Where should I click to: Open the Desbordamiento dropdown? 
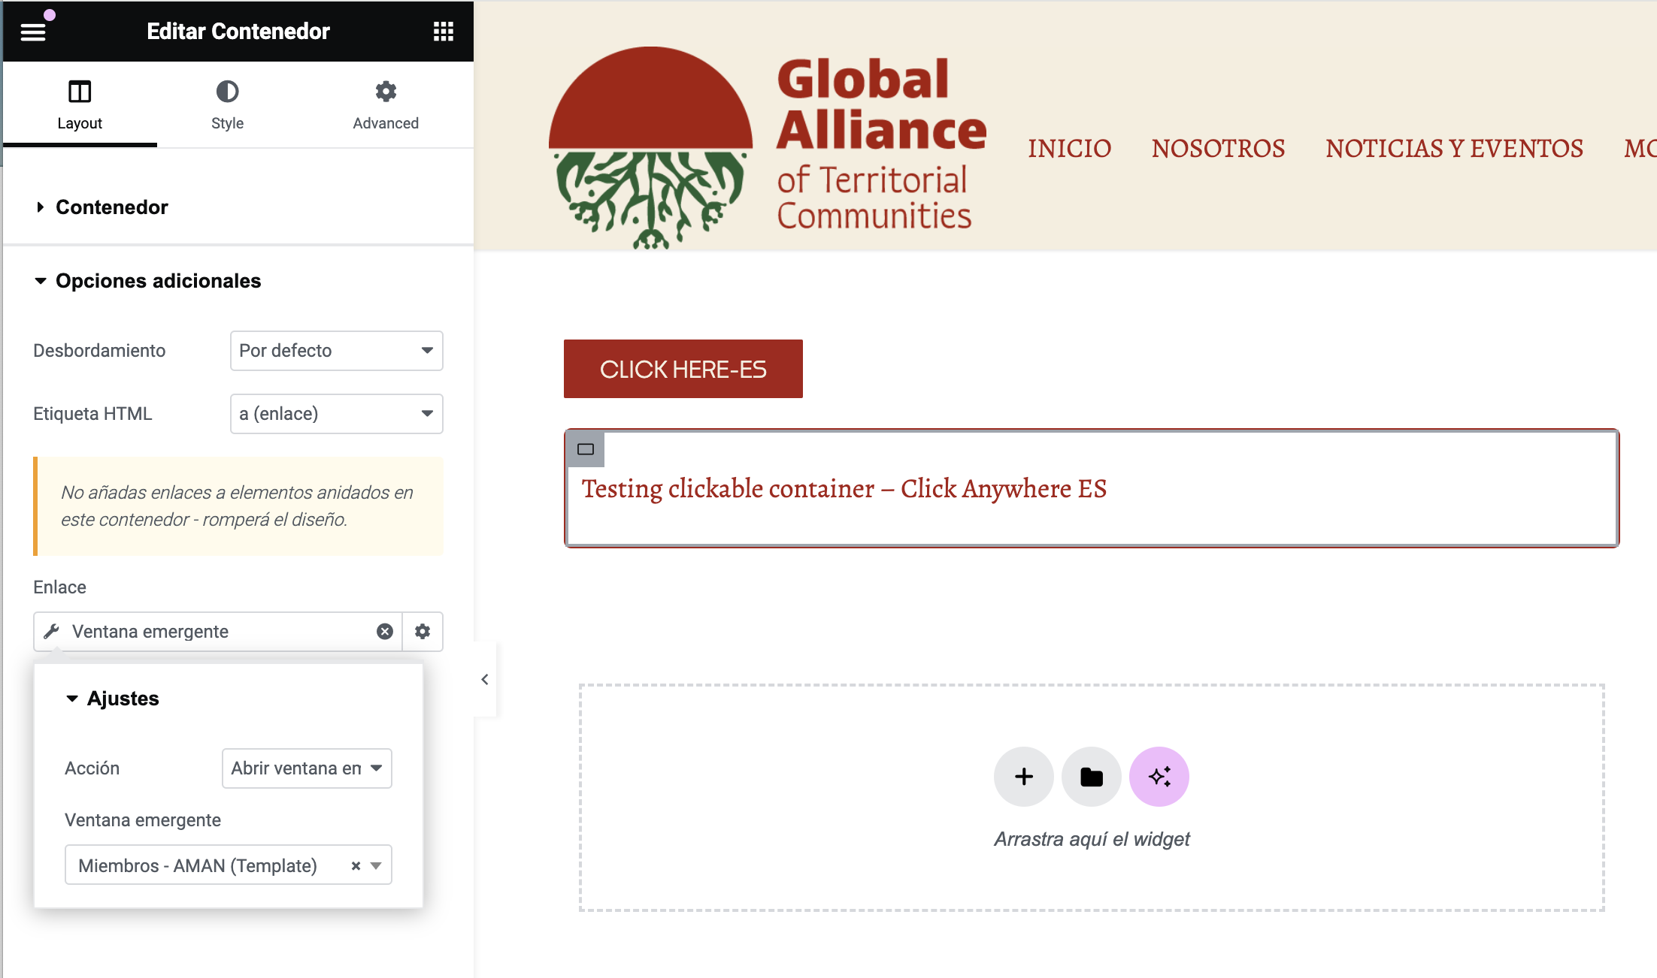pos(337,351)
